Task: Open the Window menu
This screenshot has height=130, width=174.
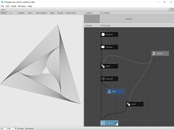Action: [x=22, y=6]
